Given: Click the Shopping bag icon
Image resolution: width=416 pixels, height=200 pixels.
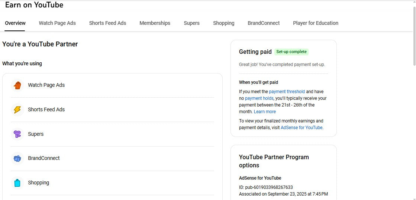Looking at the screenshot, I should pyautogui.click(x=17, y=183).
